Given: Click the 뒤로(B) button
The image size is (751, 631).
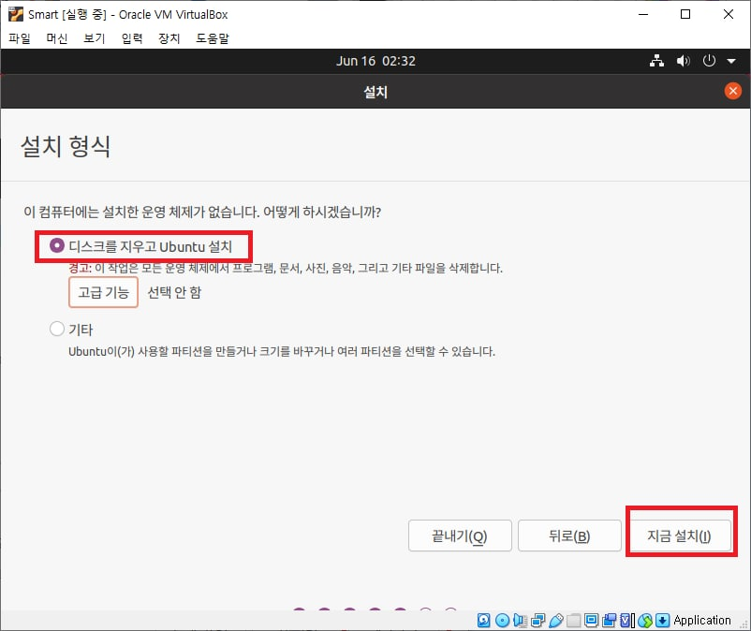Looking at the screenshot, I should tap(569, 536).
